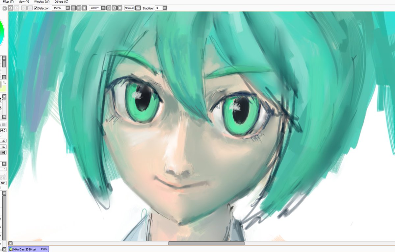
Task: Open the Filter menu
Action: pyautogui.click(x=8, y=2)
